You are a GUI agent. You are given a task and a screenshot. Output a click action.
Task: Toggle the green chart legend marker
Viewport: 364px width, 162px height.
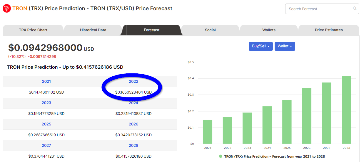[x=221, y=156]
